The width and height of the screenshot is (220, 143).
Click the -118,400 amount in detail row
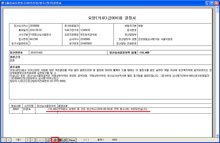coord(52,109)
